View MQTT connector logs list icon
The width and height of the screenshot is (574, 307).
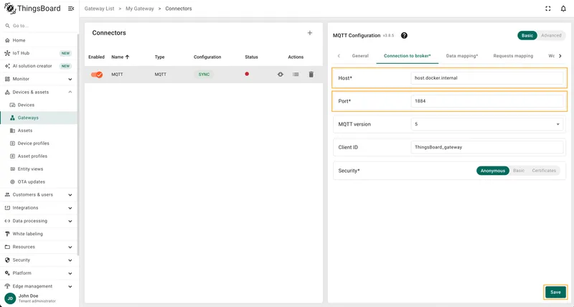[x=296, y=75]
